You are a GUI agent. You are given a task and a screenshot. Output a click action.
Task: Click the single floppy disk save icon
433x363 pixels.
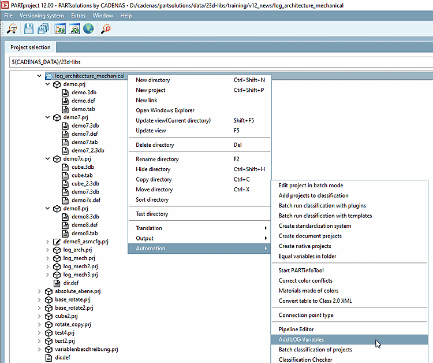[29, 29]
